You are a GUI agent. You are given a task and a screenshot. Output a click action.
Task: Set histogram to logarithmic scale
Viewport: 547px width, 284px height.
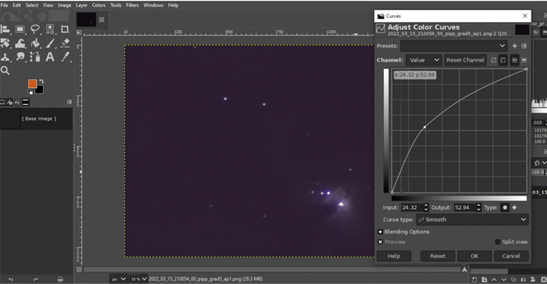coord(524,60)
